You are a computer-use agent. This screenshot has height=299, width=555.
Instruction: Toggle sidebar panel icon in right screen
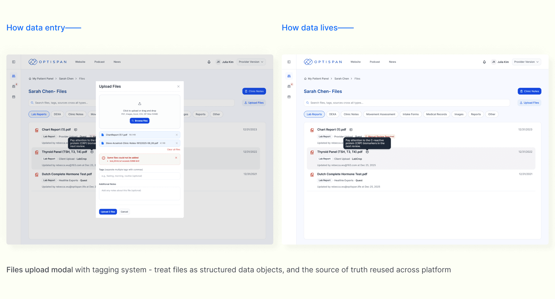point(289,62)
